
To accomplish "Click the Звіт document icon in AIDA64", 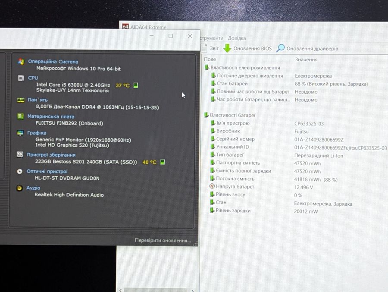I will (x=204, y=48).
